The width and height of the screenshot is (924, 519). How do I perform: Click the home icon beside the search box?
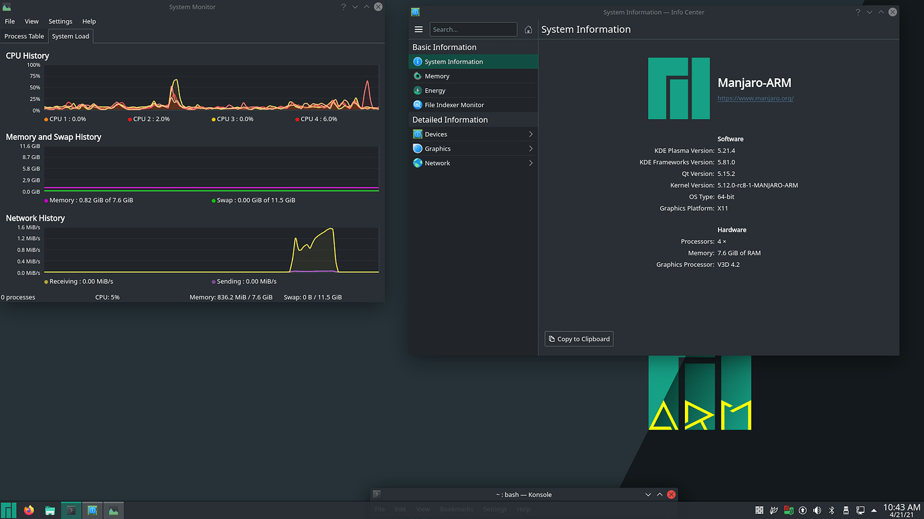(x=528, y=29)
